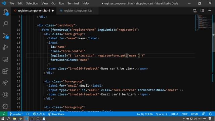Open the Edit menu
Screen dimensions: 215x121
click(20, 3)
